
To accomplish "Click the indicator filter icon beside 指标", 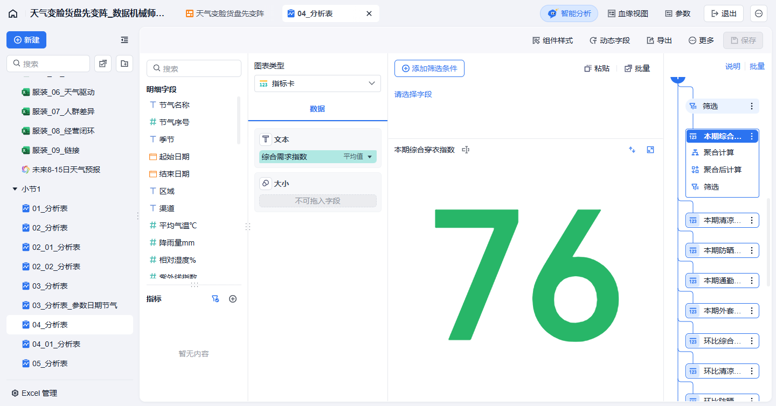I will [x=216, y=299].
